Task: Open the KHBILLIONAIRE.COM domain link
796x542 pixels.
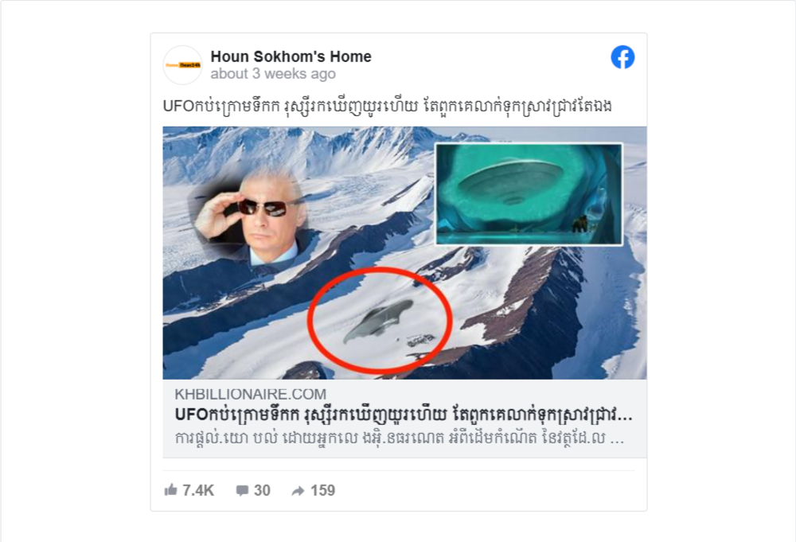Action: click(x=250, y=394)
